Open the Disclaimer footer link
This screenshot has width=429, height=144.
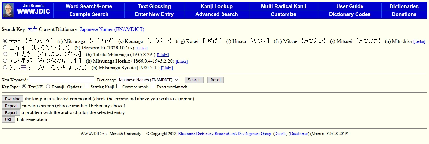coord(299,134)
